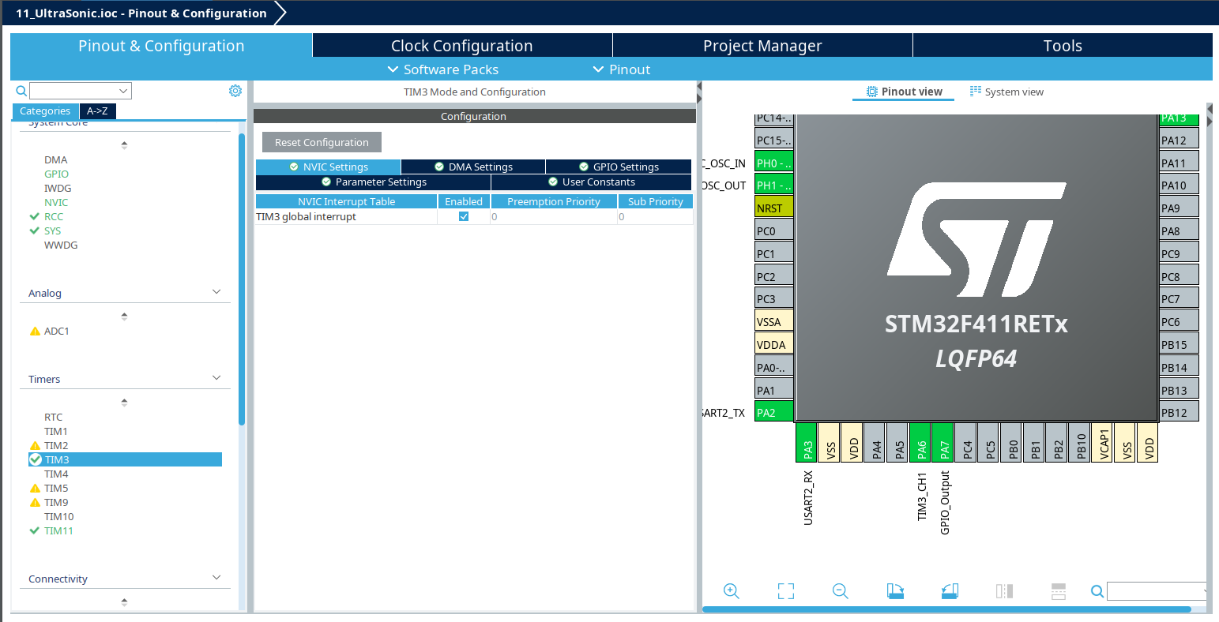Image resolution: width=1219 pixels, height=622 pixels.
Task: Click the PA2 USART2_TX pin
Action: 774,412
